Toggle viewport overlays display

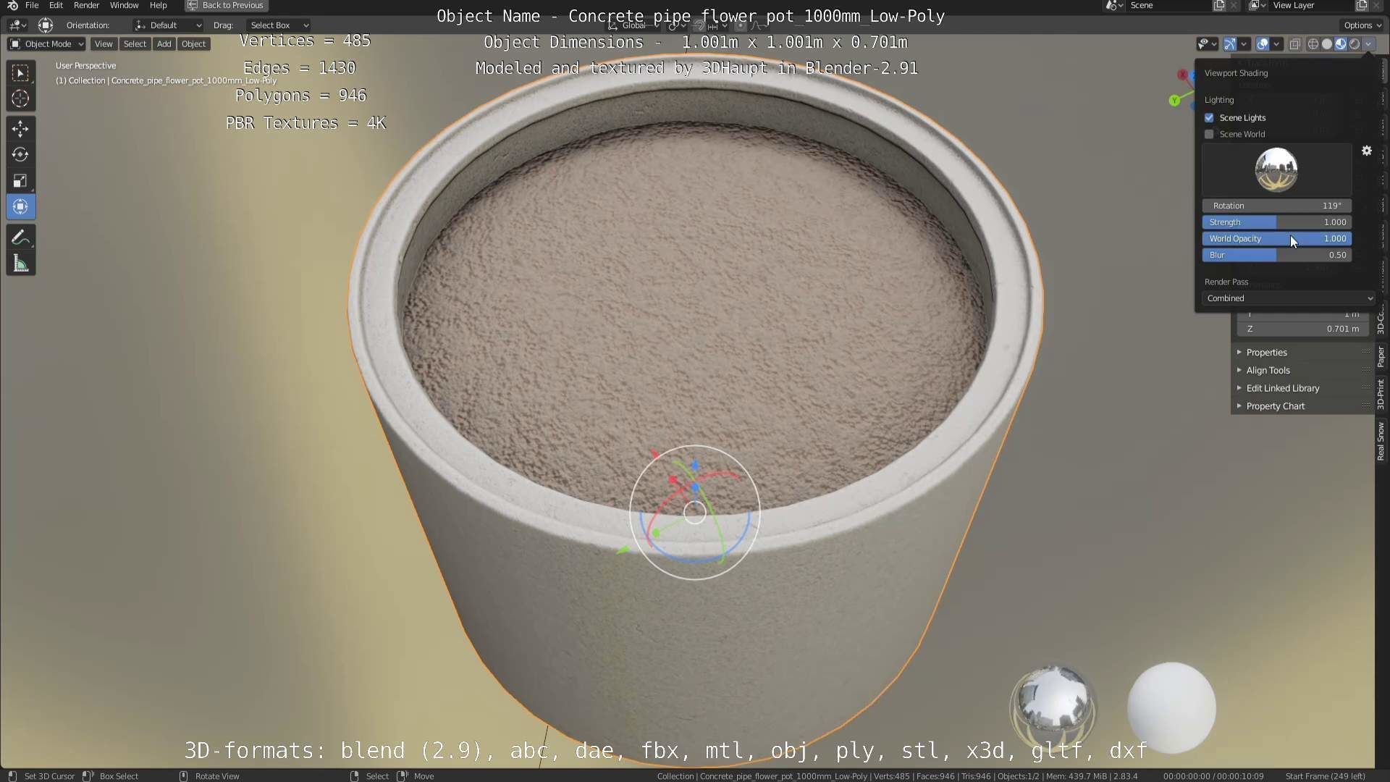(1263, 44)
